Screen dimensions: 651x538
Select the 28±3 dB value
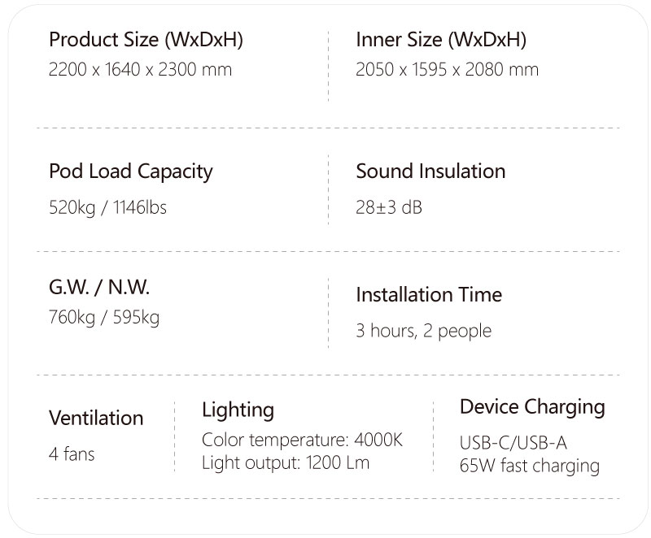(x=389, y=208)
